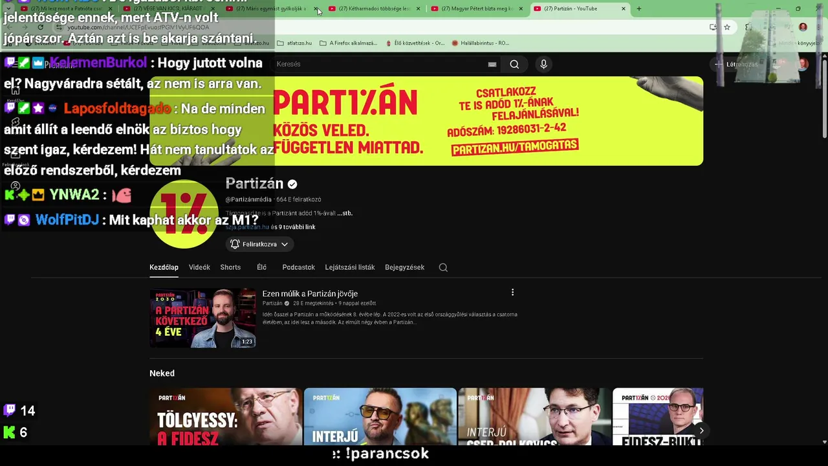Open the sunglasses man 'Interjú' thumbnail
This screenshot has height=466, width=828.
pos(380,416)
